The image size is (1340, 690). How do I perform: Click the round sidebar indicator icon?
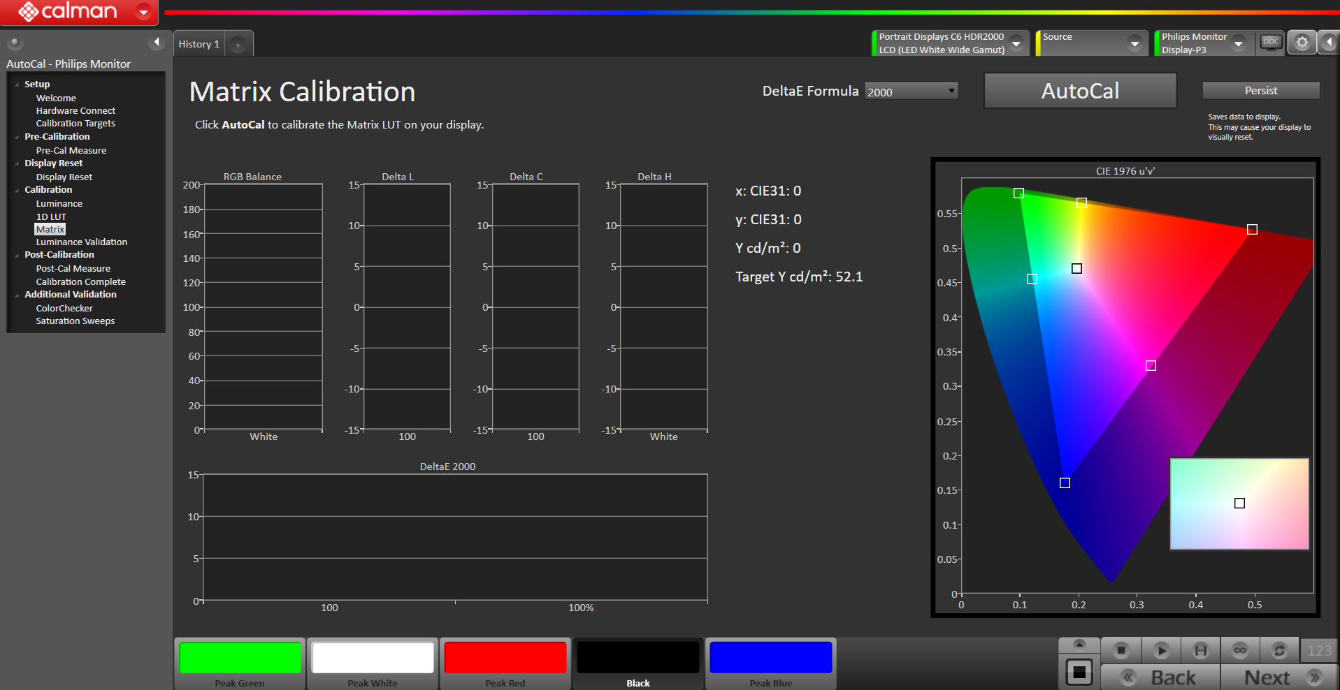[14, 43]
